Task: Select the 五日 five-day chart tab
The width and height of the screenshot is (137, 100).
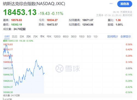Action: click(x=15, y=36)
